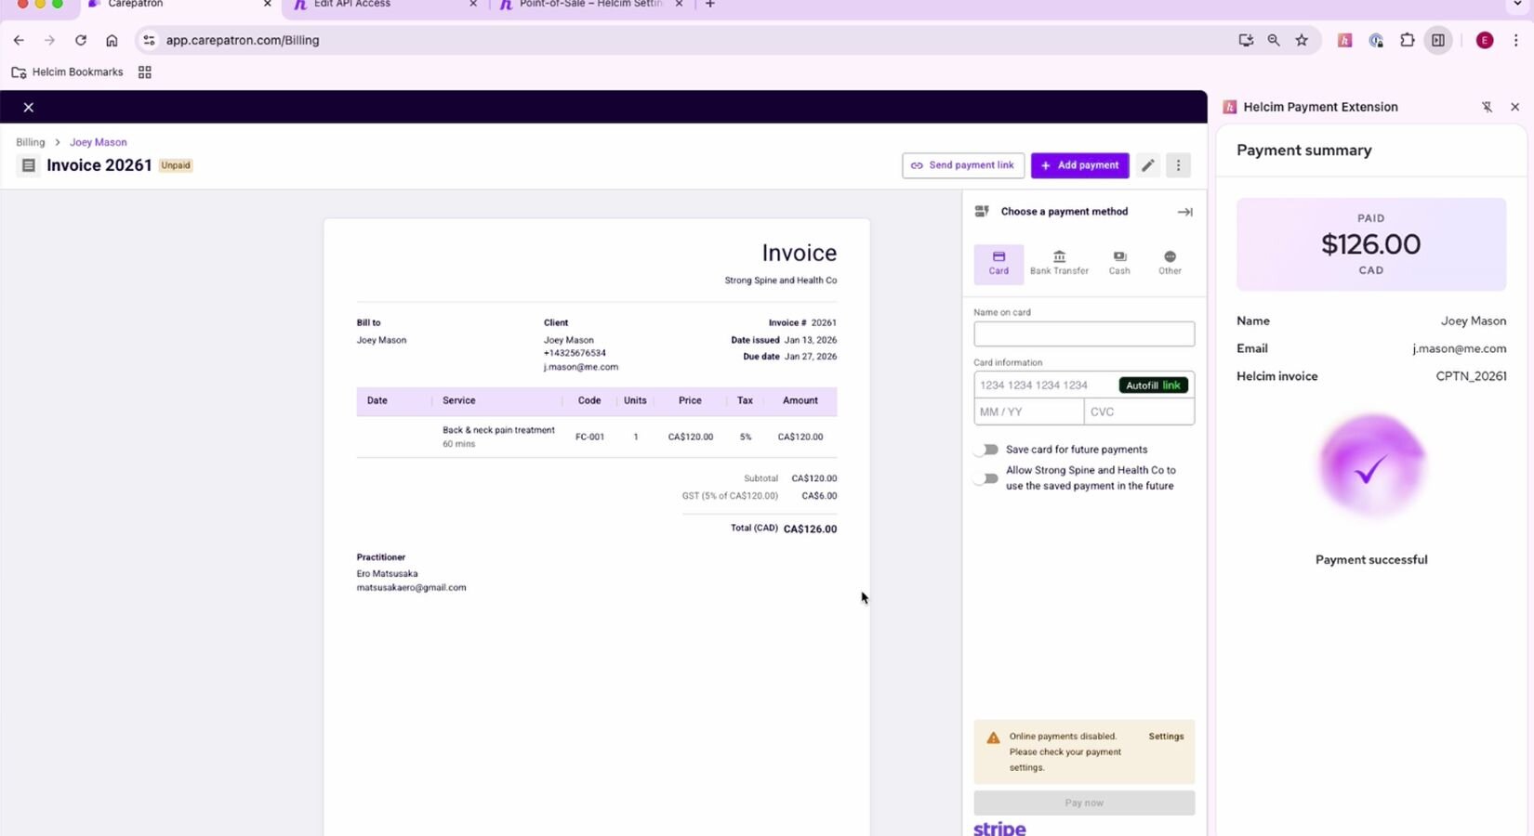The height and width of the screenshot is (836, 1534).
Task: Click Add payment button
Action: [1079, 165]
